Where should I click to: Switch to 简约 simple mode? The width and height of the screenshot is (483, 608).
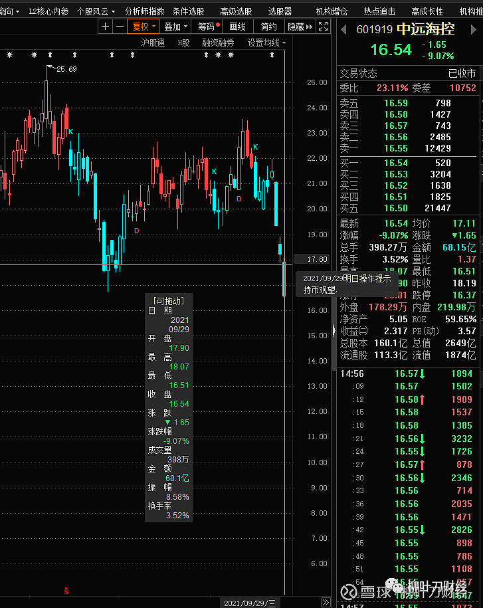click(268, 27)
